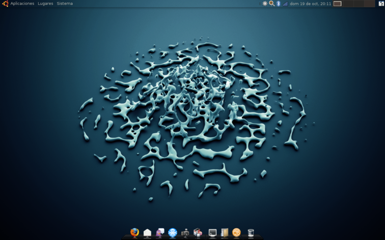385x240 pixels.
Task: Open the Sistema menu
Action: pos(65,4)
